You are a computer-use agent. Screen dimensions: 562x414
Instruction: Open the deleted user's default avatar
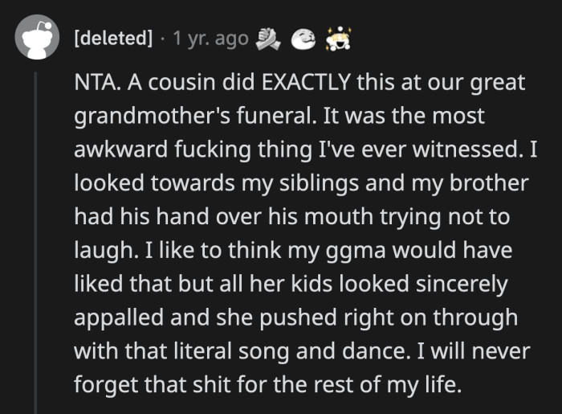coord(37,39)
